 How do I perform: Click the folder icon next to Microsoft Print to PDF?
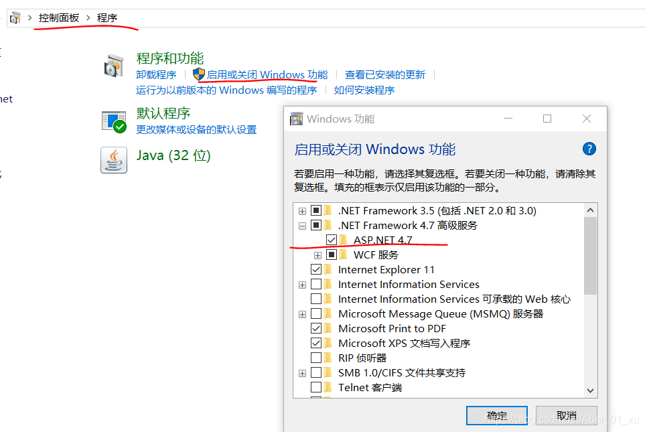[328, 328]
